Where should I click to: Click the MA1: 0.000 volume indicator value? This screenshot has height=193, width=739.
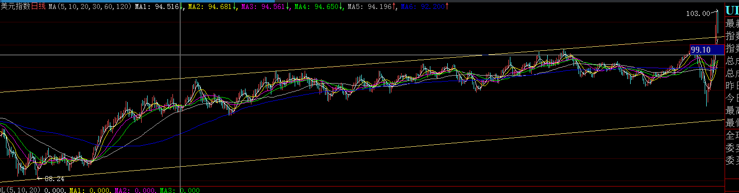click(90, 191)
